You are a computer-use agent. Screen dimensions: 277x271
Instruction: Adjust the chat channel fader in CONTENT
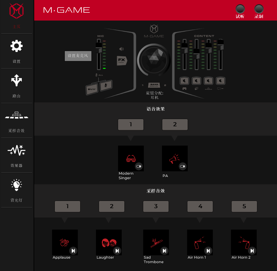(196, 53)
